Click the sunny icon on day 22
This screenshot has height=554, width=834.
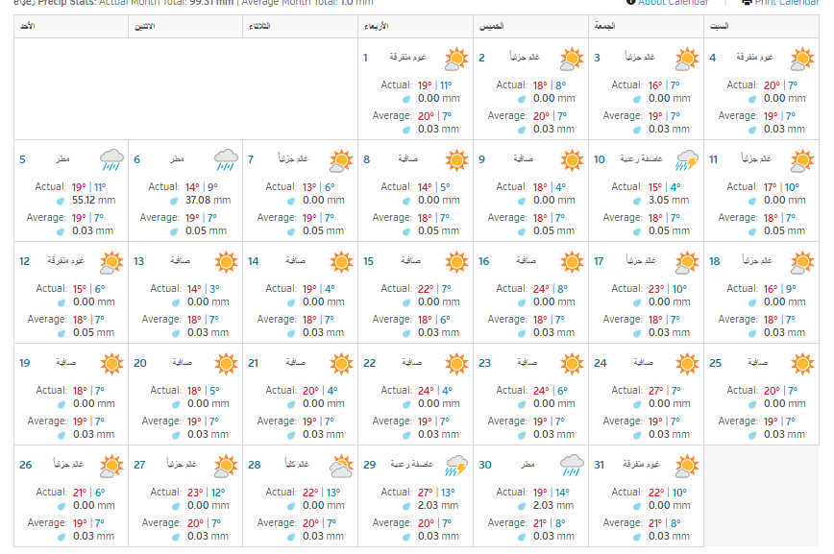tap(456, 364)
